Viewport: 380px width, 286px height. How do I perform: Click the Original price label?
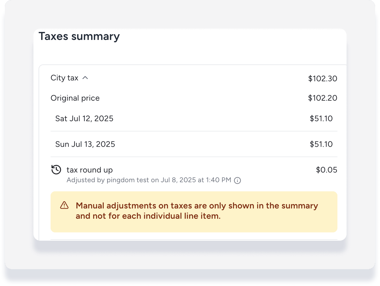point(75,98)
